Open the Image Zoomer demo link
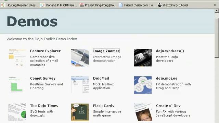The width and height of the screenshot is (219, 123). click(x=106, y=51)
